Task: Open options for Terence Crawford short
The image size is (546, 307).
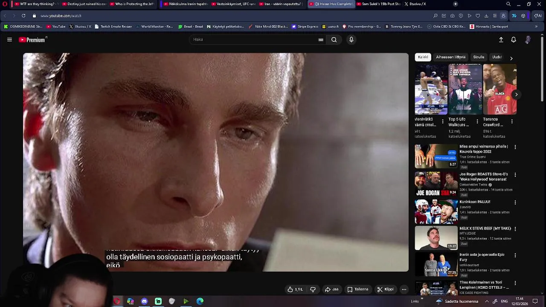Action: [512, 122]
